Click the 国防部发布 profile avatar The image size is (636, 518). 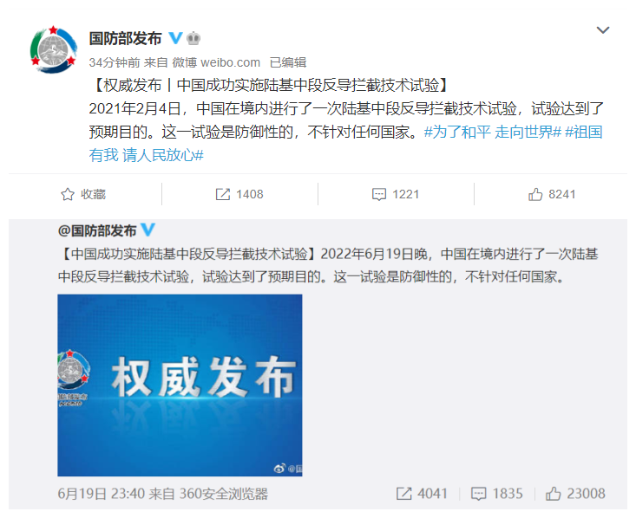point(54,50)
